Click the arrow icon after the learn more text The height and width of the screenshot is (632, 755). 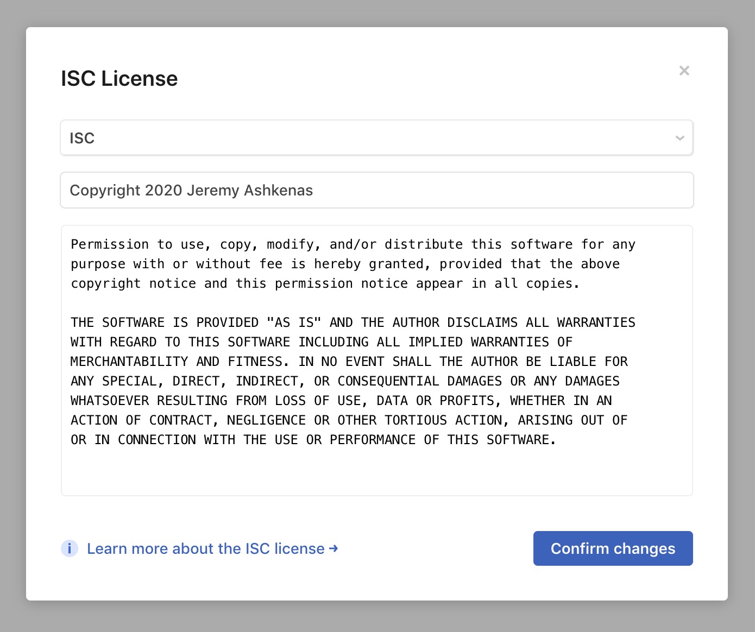pyautogui.click(x=333, y=549)
